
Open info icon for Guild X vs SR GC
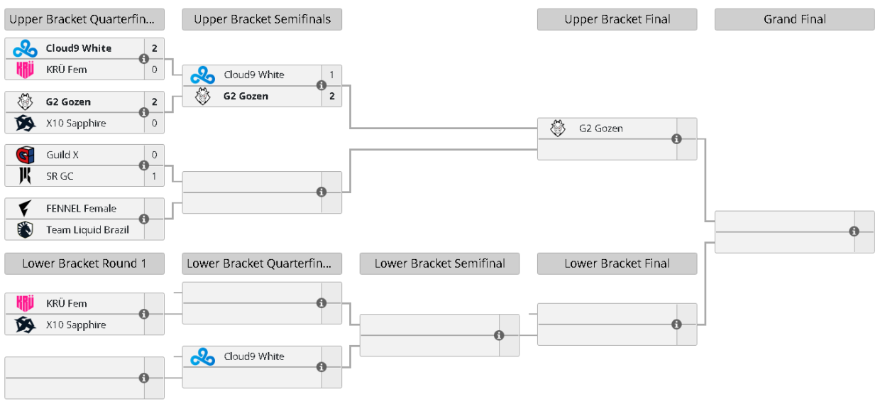click(144, 165)
